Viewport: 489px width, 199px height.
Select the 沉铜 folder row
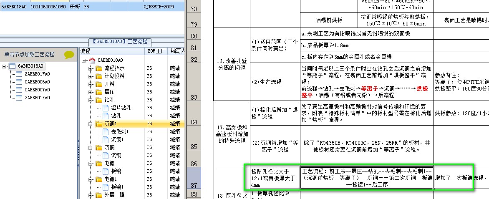pyautogui.click(x=109, y=148)
